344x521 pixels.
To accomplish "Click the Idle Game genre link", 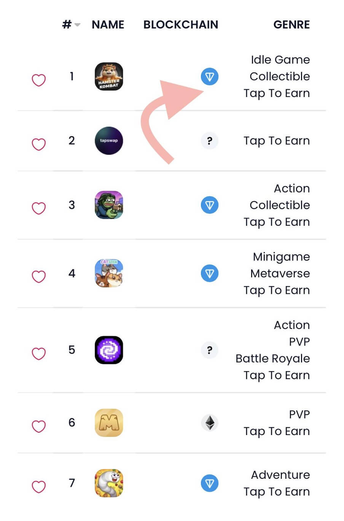I will pyautogui.click(x=280, y=60).
